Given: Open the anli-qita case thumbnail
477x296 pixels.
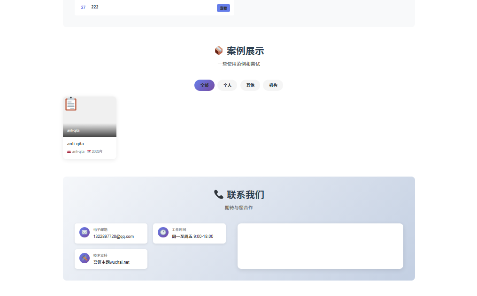Looking at the screenshot, I should pos(89,117).
